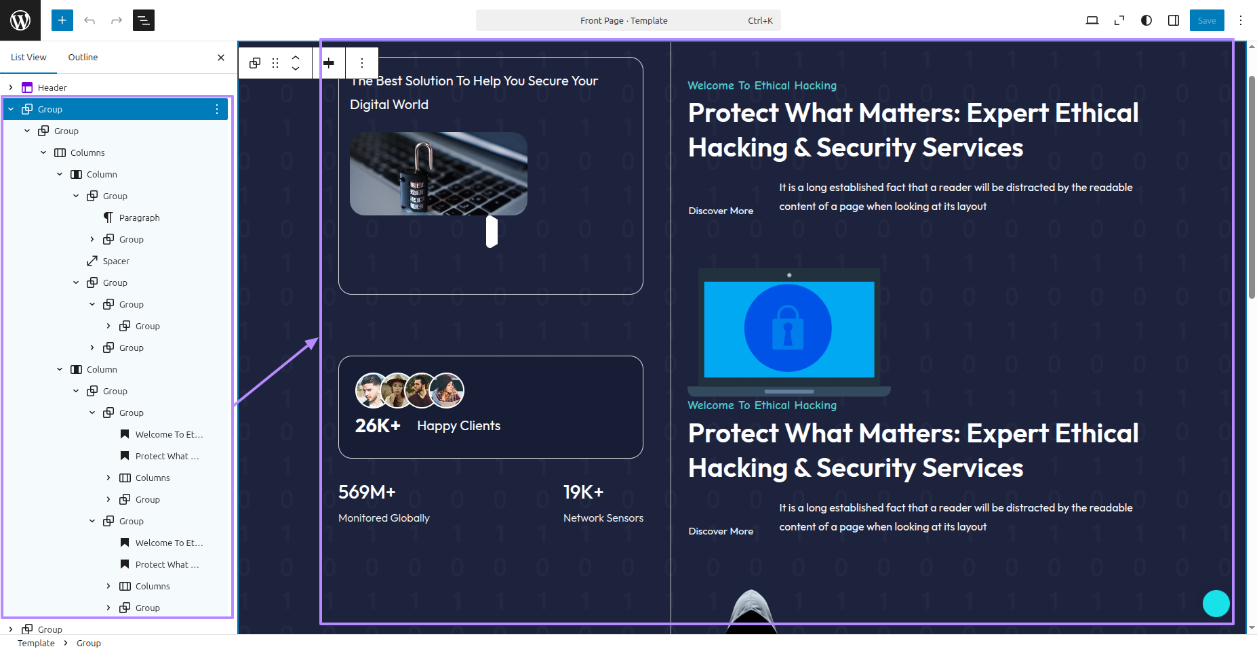
Task: Open options for the highlighted Group row
Action: (217, 109)
